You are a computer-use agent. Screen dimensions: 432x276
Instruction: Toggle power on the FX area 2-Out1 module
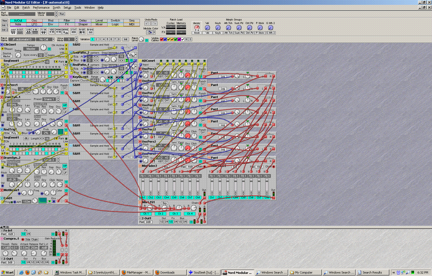pyautogui.click(x=53, y=262)
